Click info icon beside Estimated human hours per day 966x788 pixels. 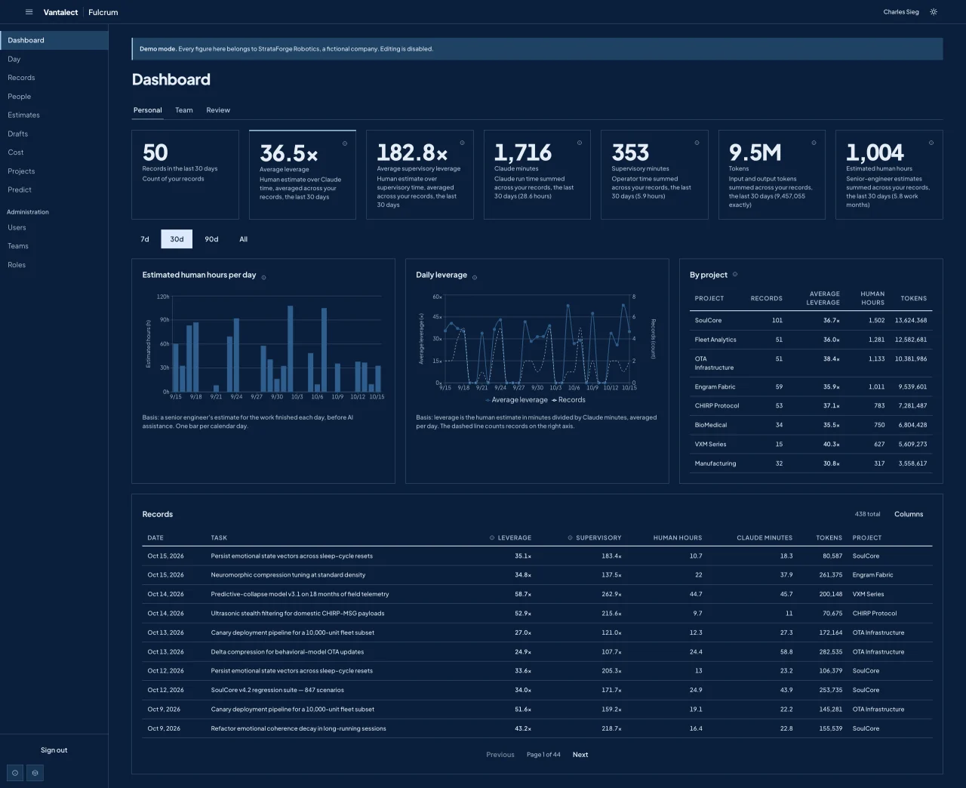(x=263, y=278)
